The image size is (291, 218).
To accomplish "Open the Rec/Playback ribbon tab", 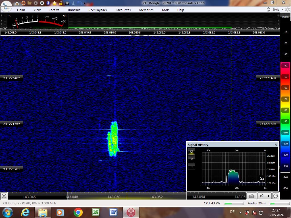I will coord(98,10).
